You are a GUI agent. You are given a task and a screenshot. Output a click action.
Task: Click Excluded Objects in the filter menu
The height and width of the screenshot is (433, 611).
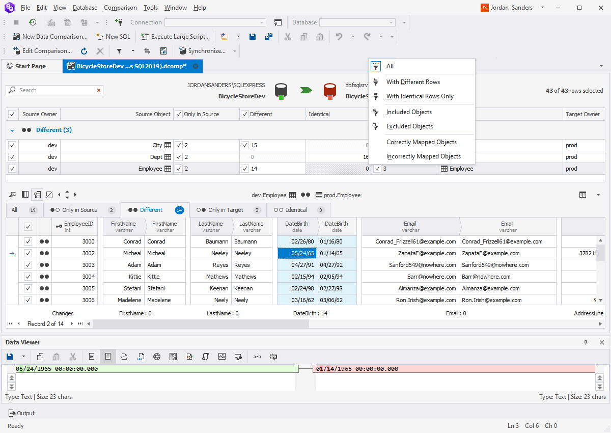[410, 126]
